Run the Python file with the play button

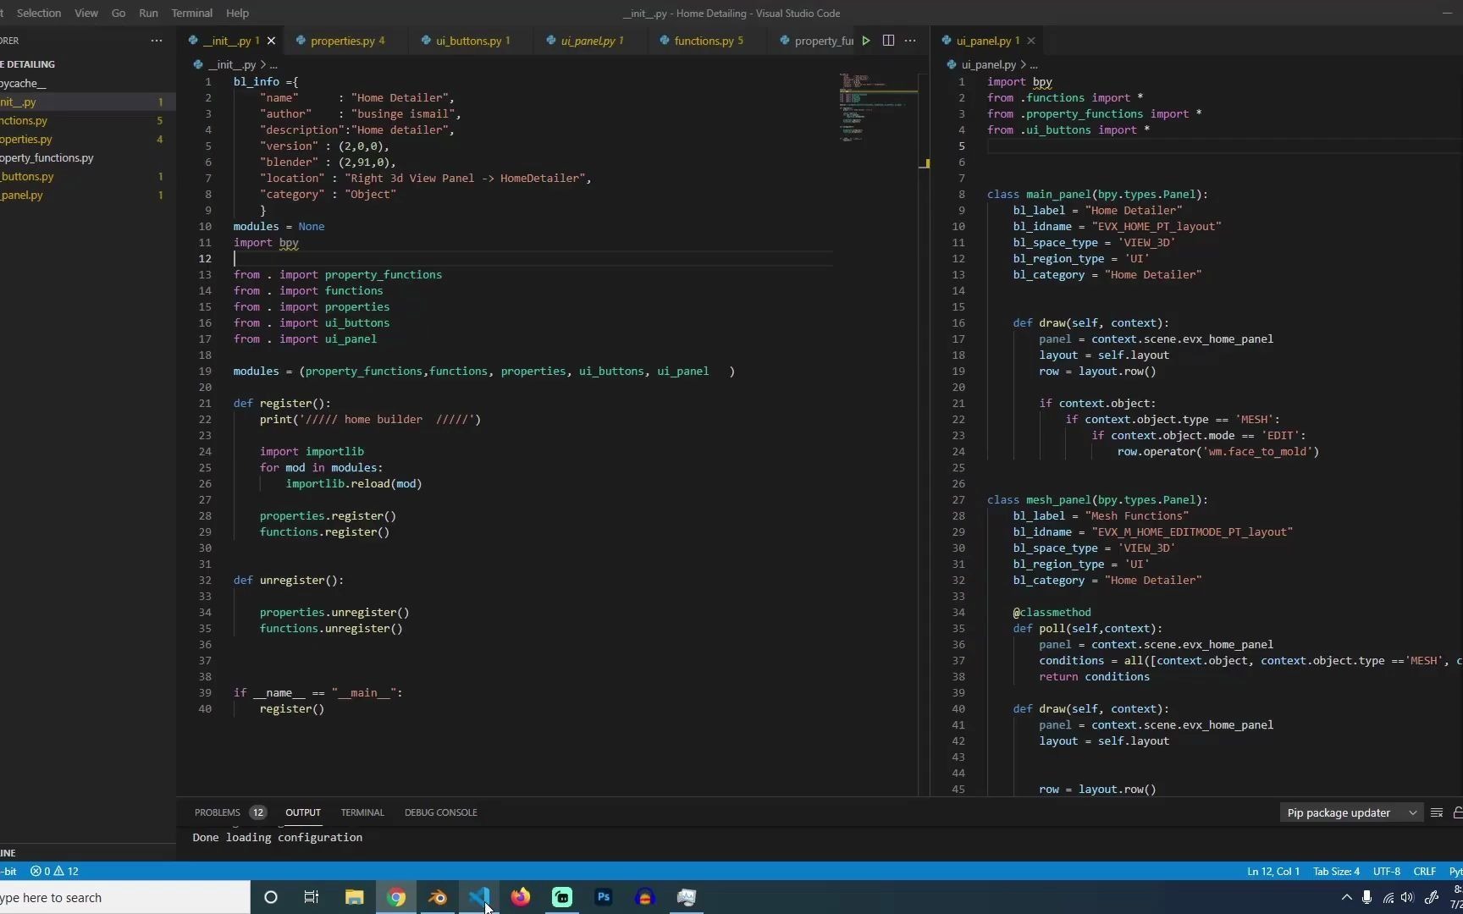coord(866,40)
